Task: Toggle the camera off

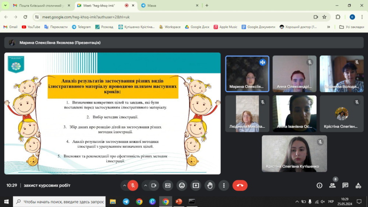Action: [x=154, y=186]
